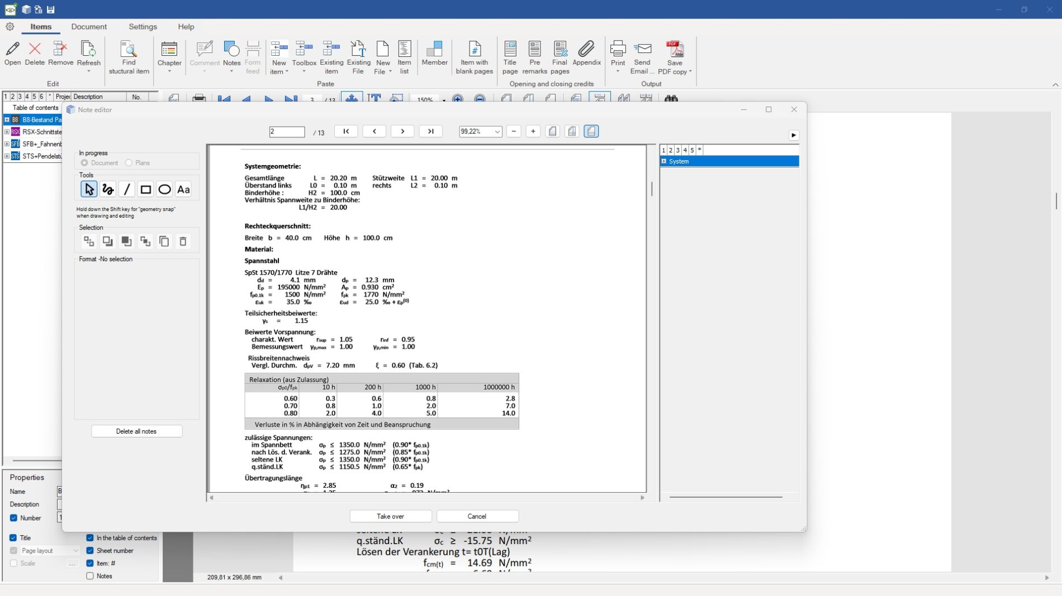Go to previous page in Note editor
This screenshot has height=596, width=1062.
pos(374,131)
